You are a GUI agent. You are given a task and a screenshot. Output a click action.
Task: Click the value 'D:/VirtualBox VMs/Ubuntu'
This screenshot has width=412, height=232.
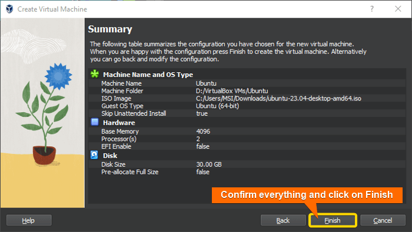tap(232, 91)
